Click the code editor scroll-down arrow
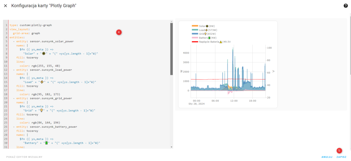Image resolution: width=351 pixels, height=161 pixels. (171, 147)
